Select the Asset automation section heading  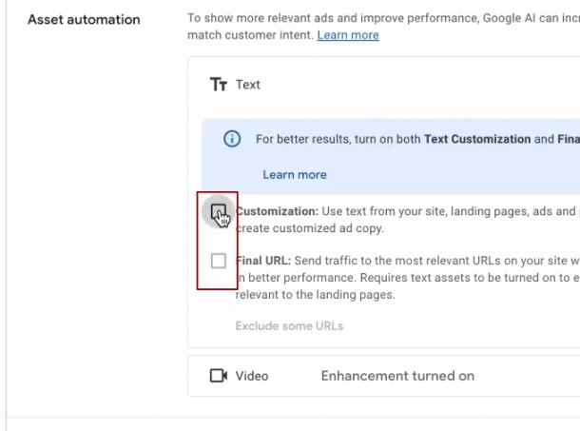(x=84, y=20)
